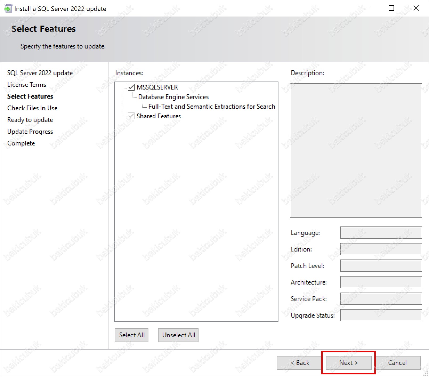Toggle the MSSQLSERVER instance checkbox
The image size is (429, 377).
coord(131,87)
